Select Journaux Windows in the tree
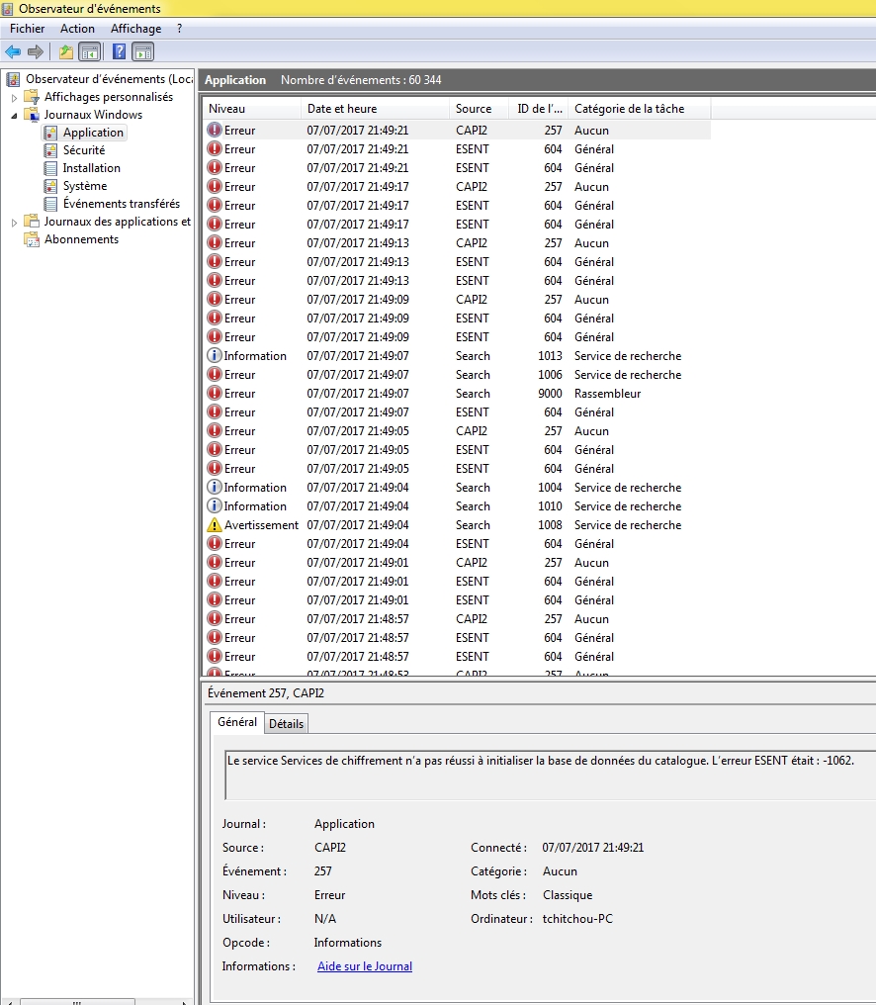Image resolution: width=876 pixels, height=1005 pixels. [93, 116]
